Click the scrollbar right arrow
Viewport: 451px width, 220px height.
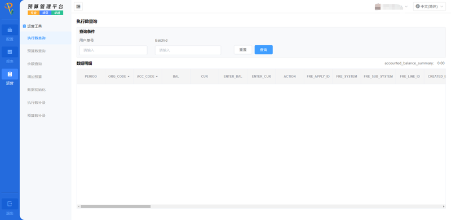coord(444,206)
